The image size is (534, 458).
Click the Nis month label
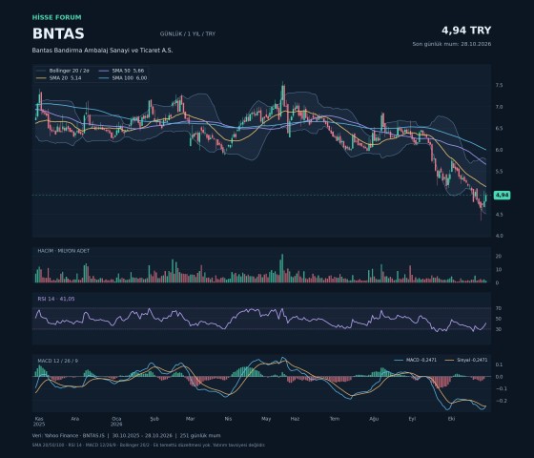[228, 419]
